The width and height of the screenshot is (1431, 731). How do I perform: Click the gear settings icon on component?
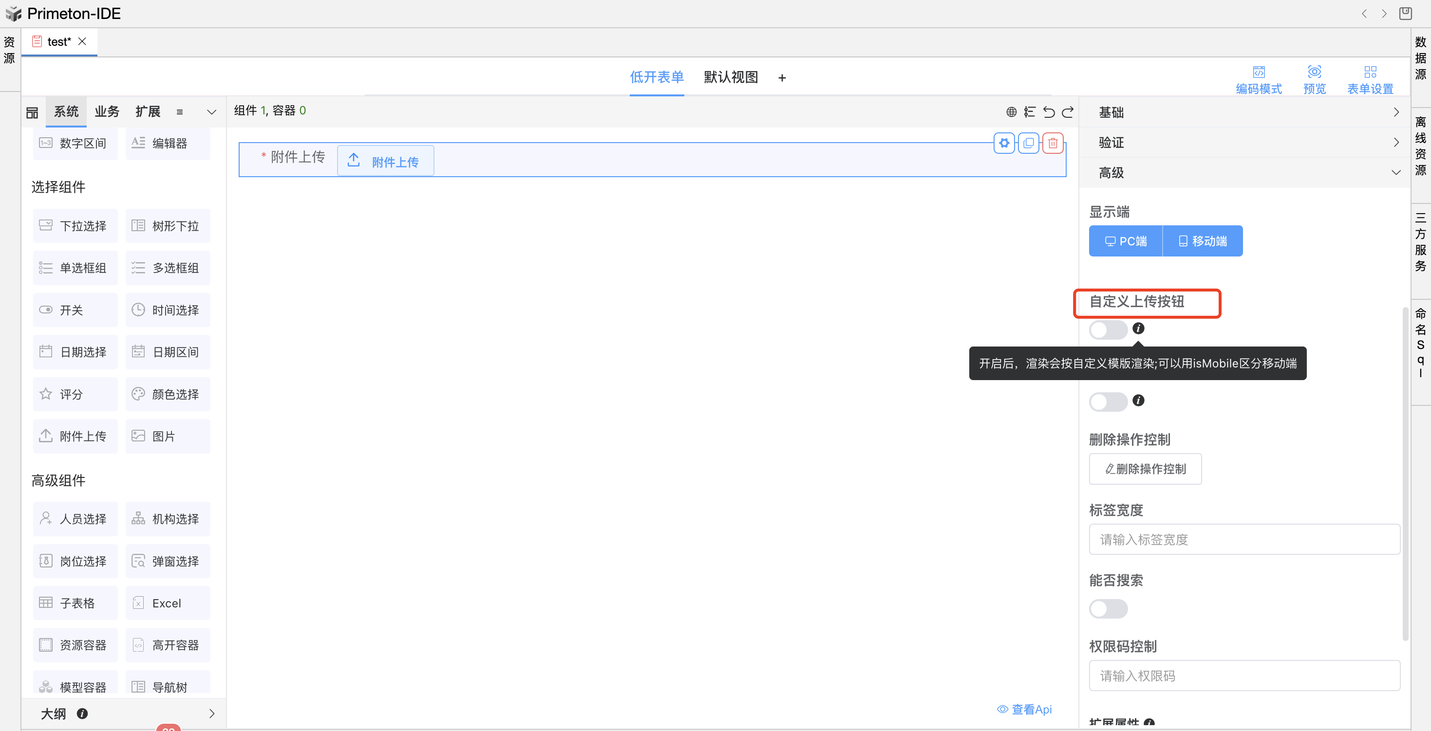1004,143
